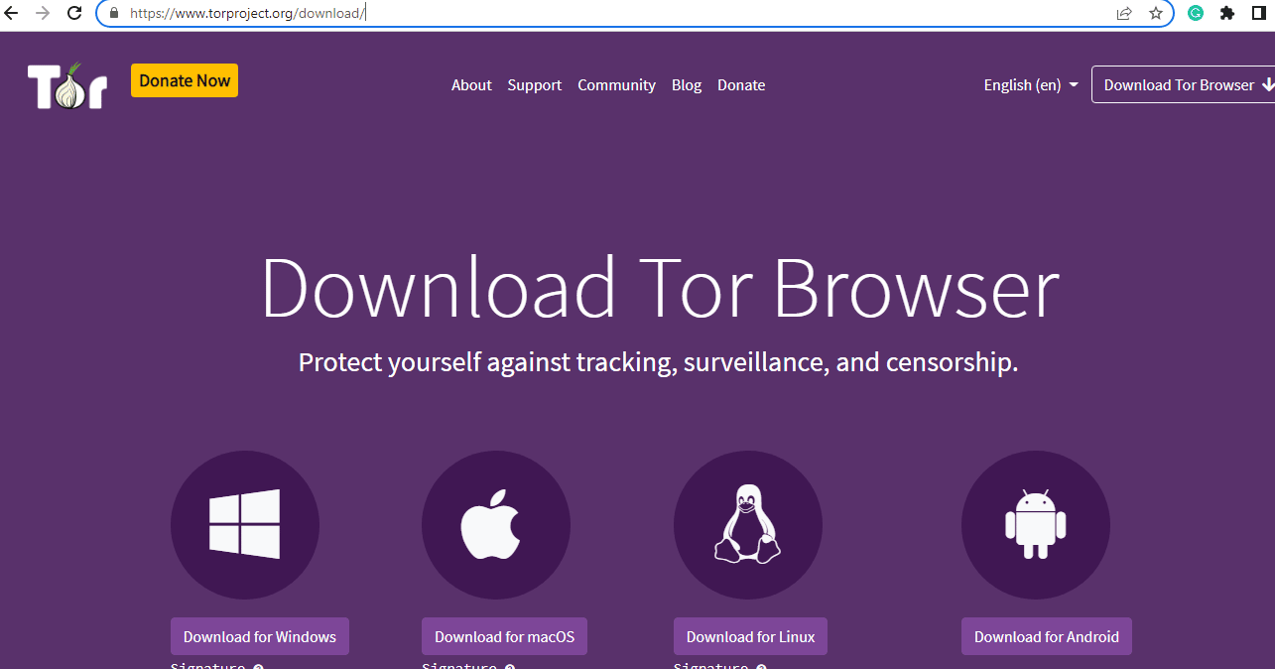Click Download for macOS button
1275x669 pixels.
(x=504, y=636)
